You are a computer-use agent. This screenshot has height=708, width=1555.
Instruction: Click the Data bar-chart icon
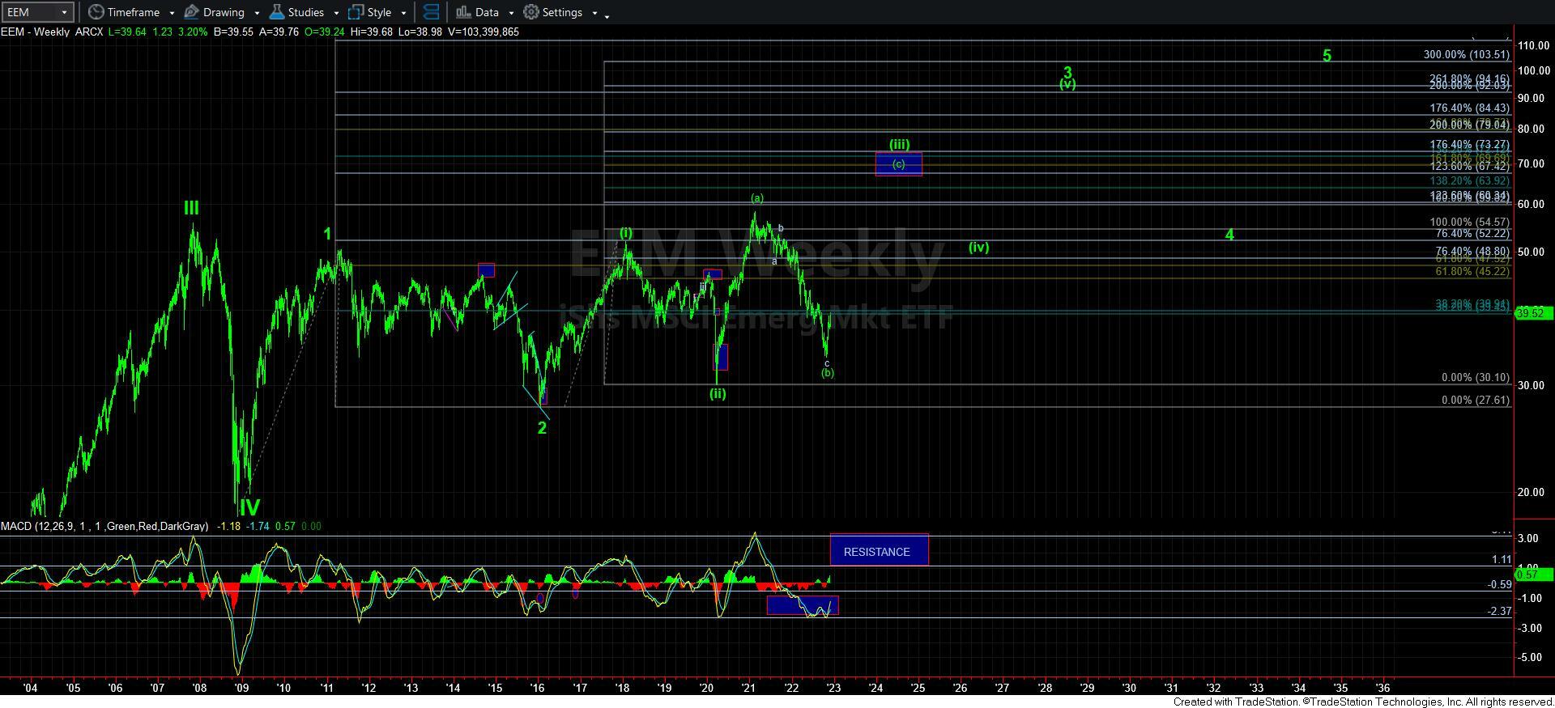click(463, 12)
